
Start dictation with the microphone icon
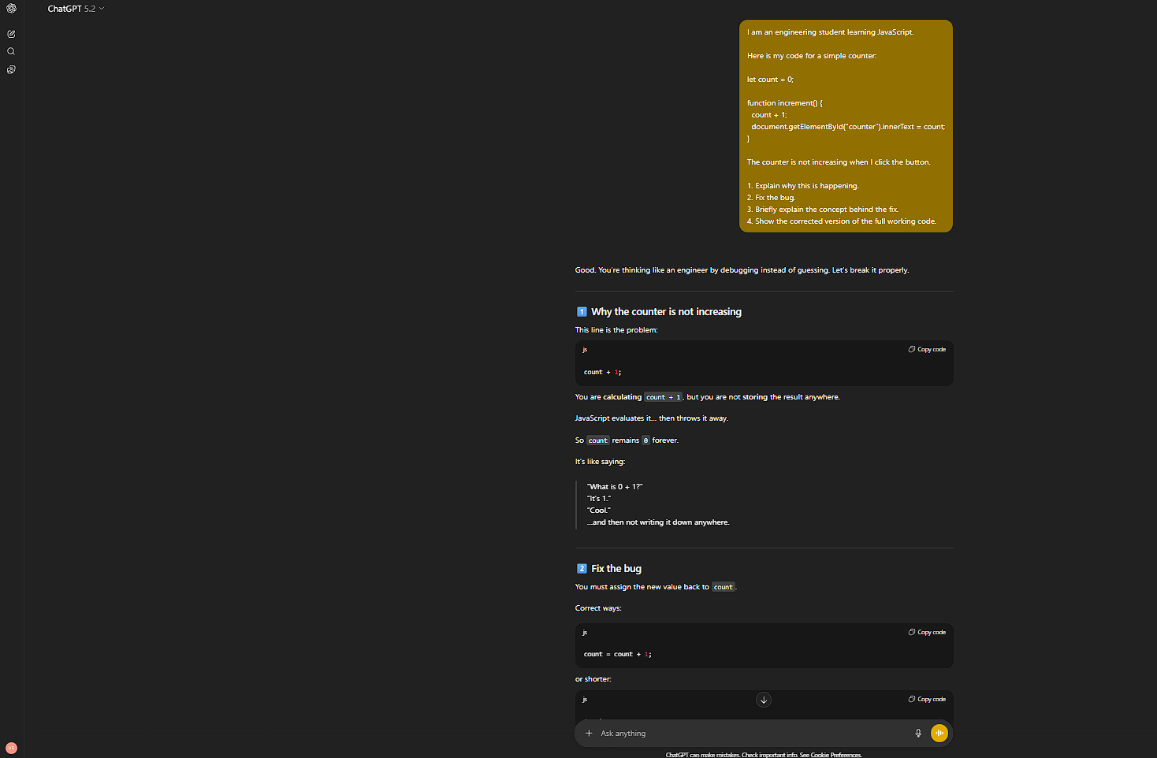[x=917, y=733]
